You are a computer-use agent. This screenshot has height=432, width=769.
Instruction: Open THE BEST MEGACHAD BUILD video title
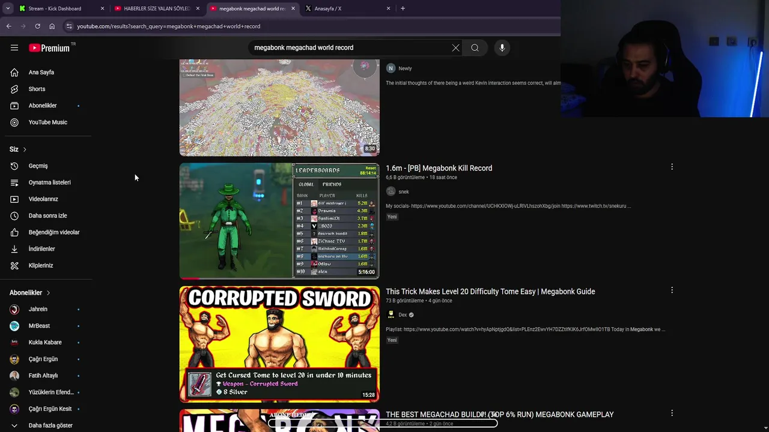[x=500, y=415]
